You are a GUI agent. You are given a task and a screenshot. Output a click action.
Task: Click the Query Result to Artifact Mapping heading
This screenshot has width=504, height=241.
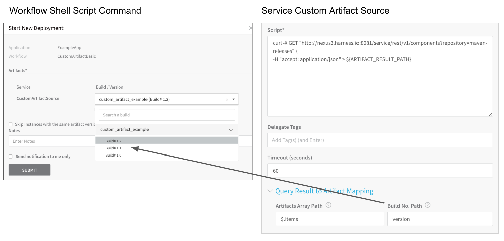[x=324, y=191]
